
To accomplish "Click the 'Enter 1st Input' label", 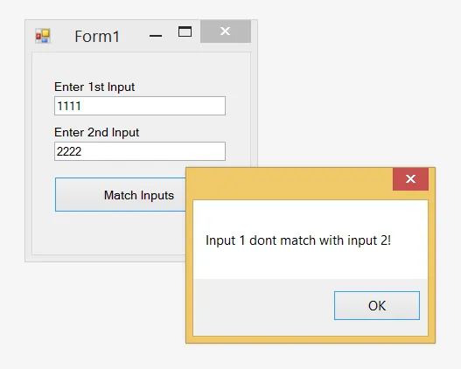I will 94,87.
